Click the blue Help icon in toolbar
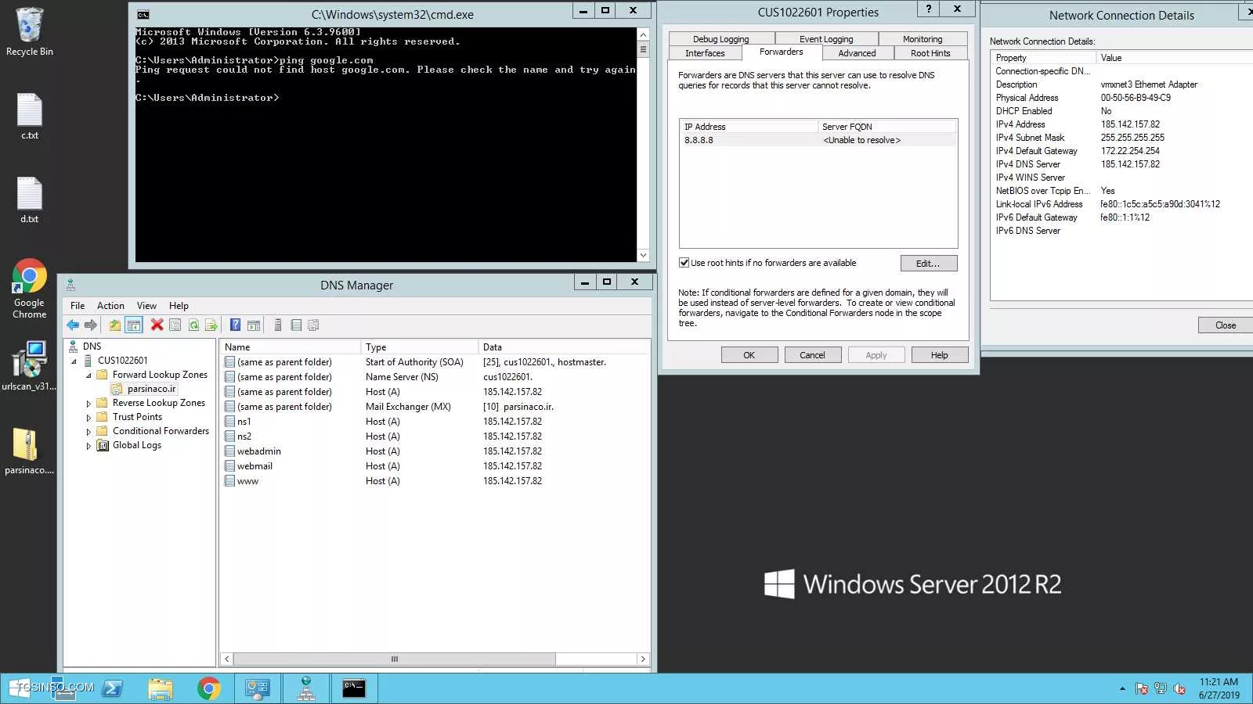 point(235,325)
